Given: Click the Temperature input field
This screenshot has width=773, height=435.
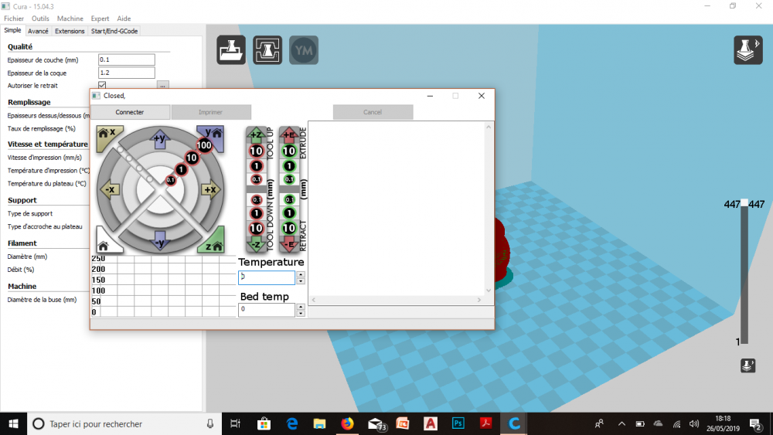Looking at the screenshot, I should click(x=267, y=277).
